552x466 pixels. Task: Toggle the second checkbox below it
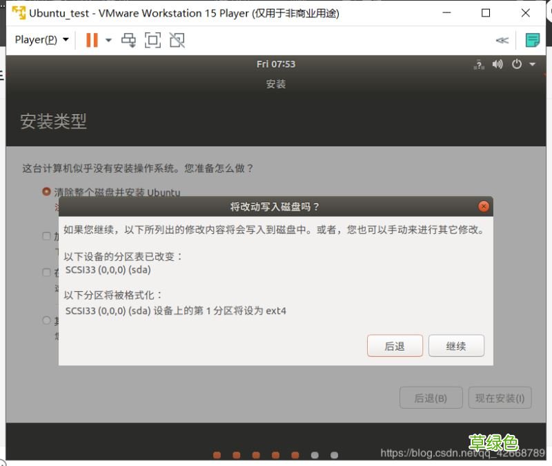(46, 272)
